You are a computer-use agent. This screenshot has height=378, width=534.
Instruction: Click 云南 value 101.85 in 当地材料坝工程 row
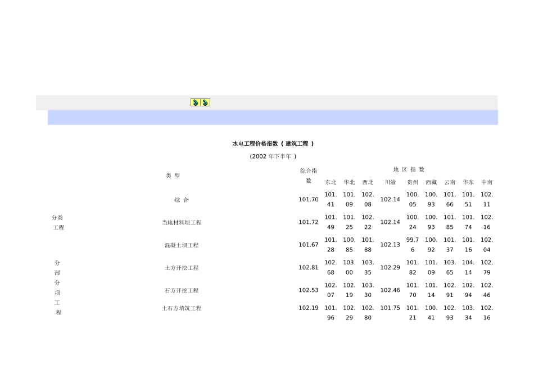point(450,222)
